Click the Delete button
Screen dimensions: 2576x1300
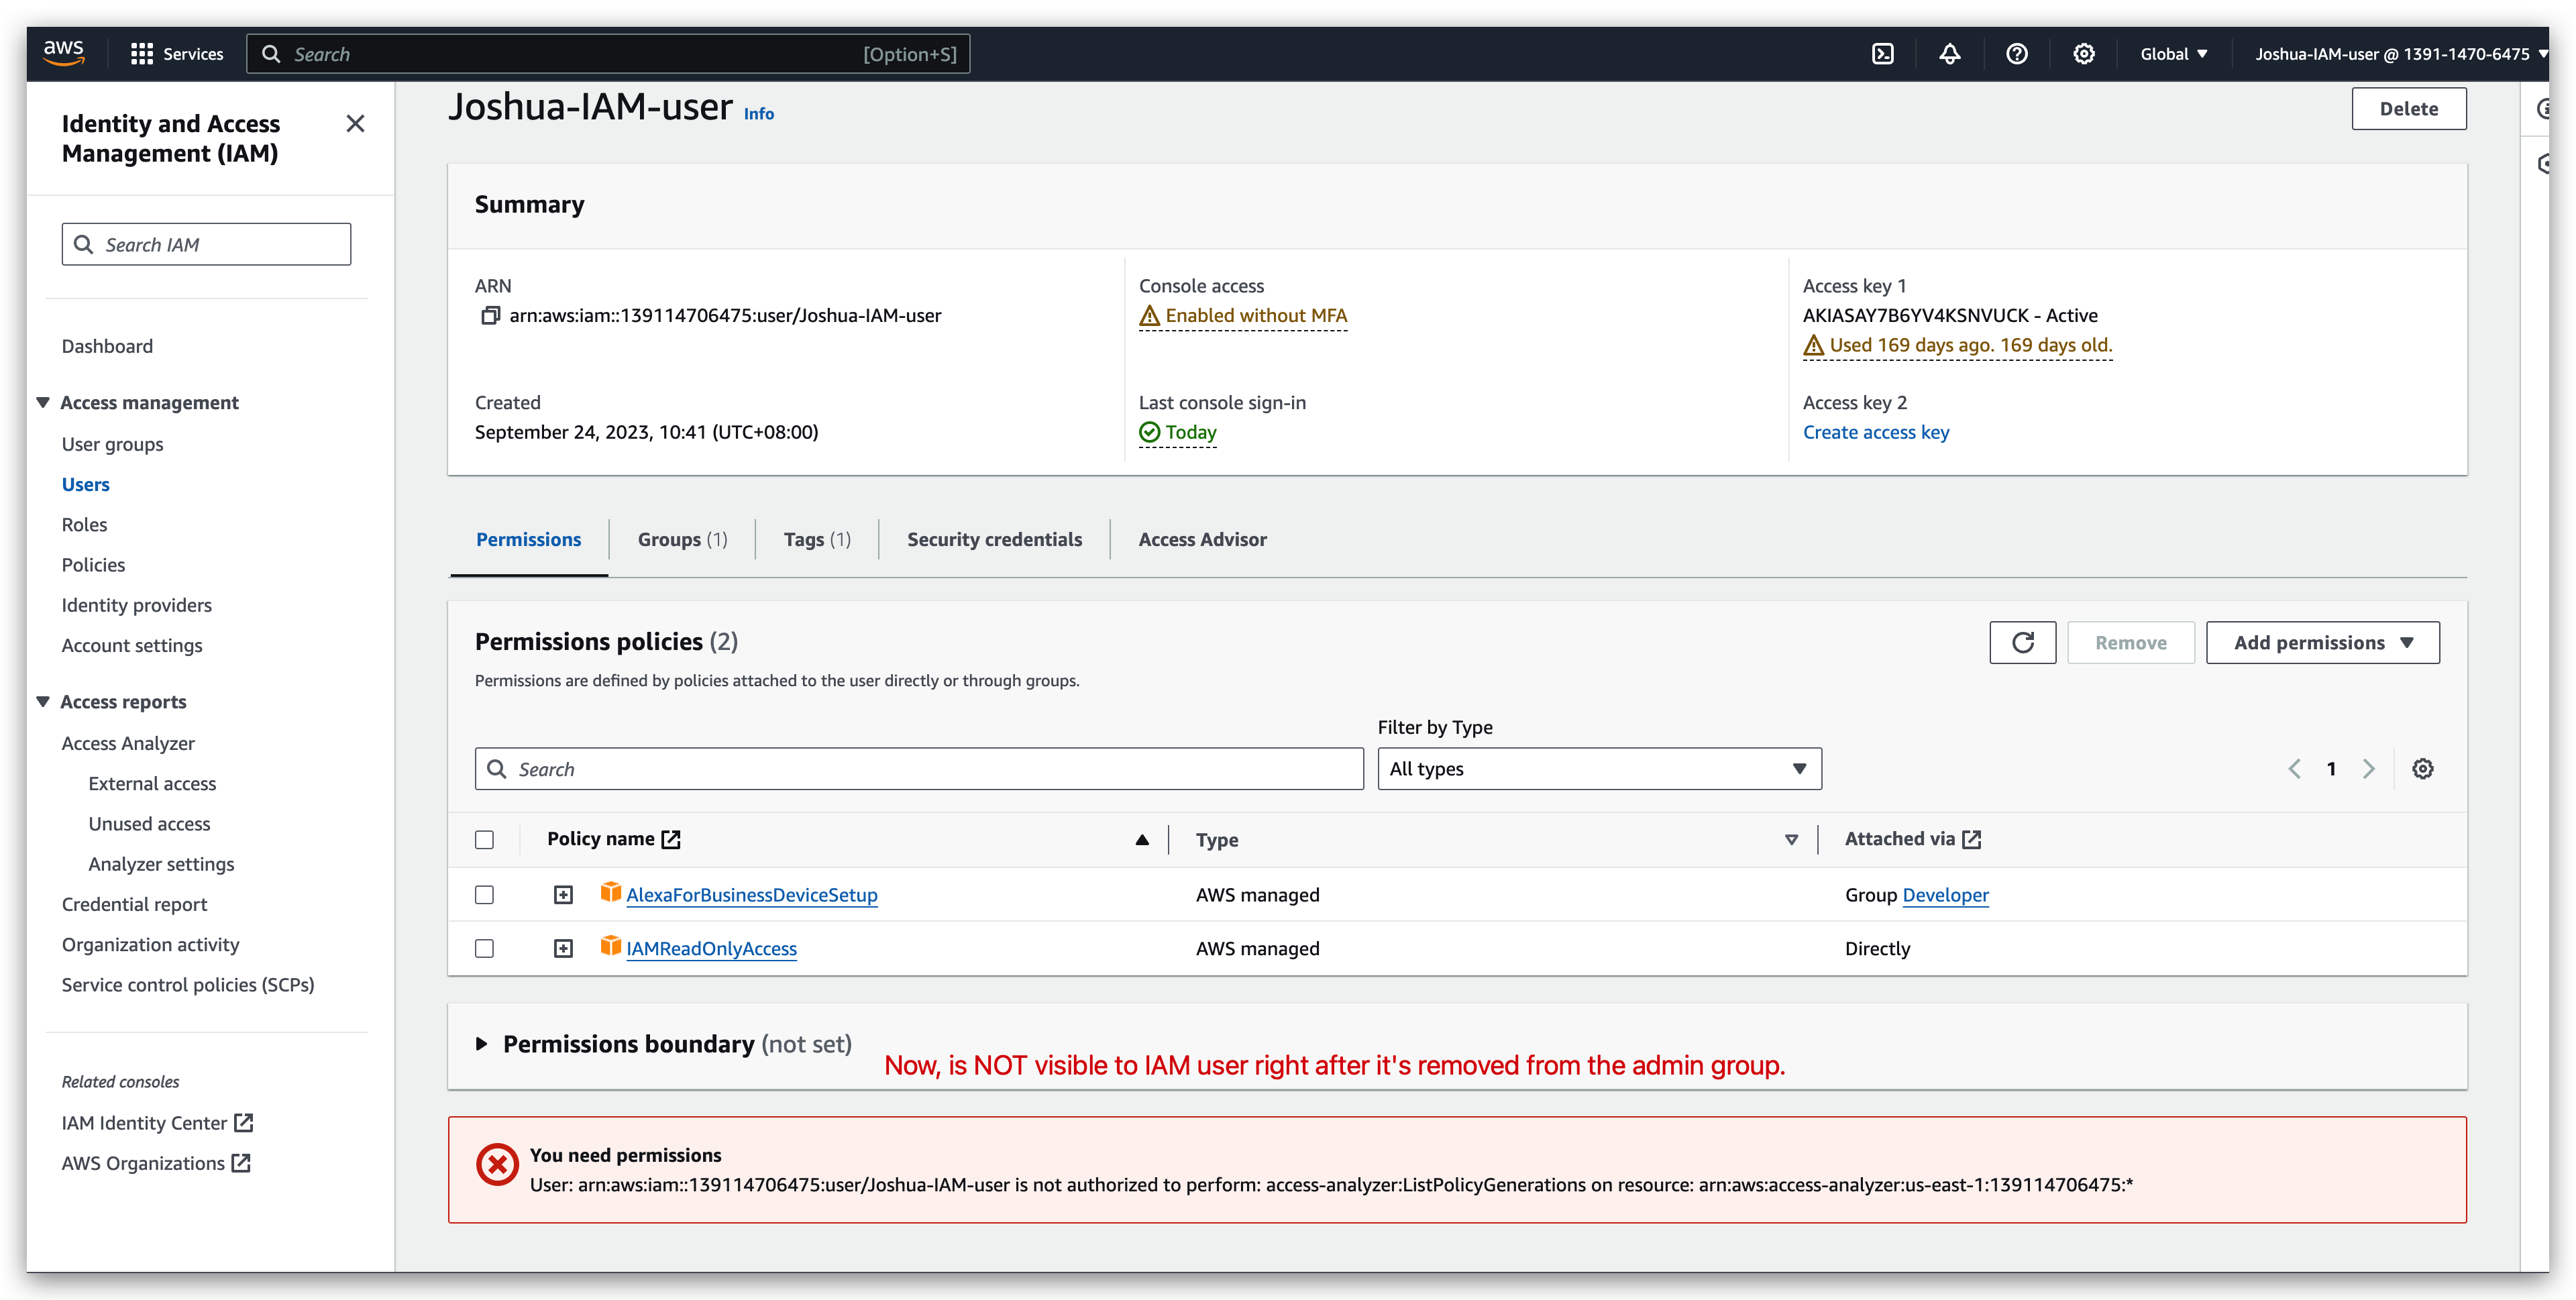(x=2409, y=108)
